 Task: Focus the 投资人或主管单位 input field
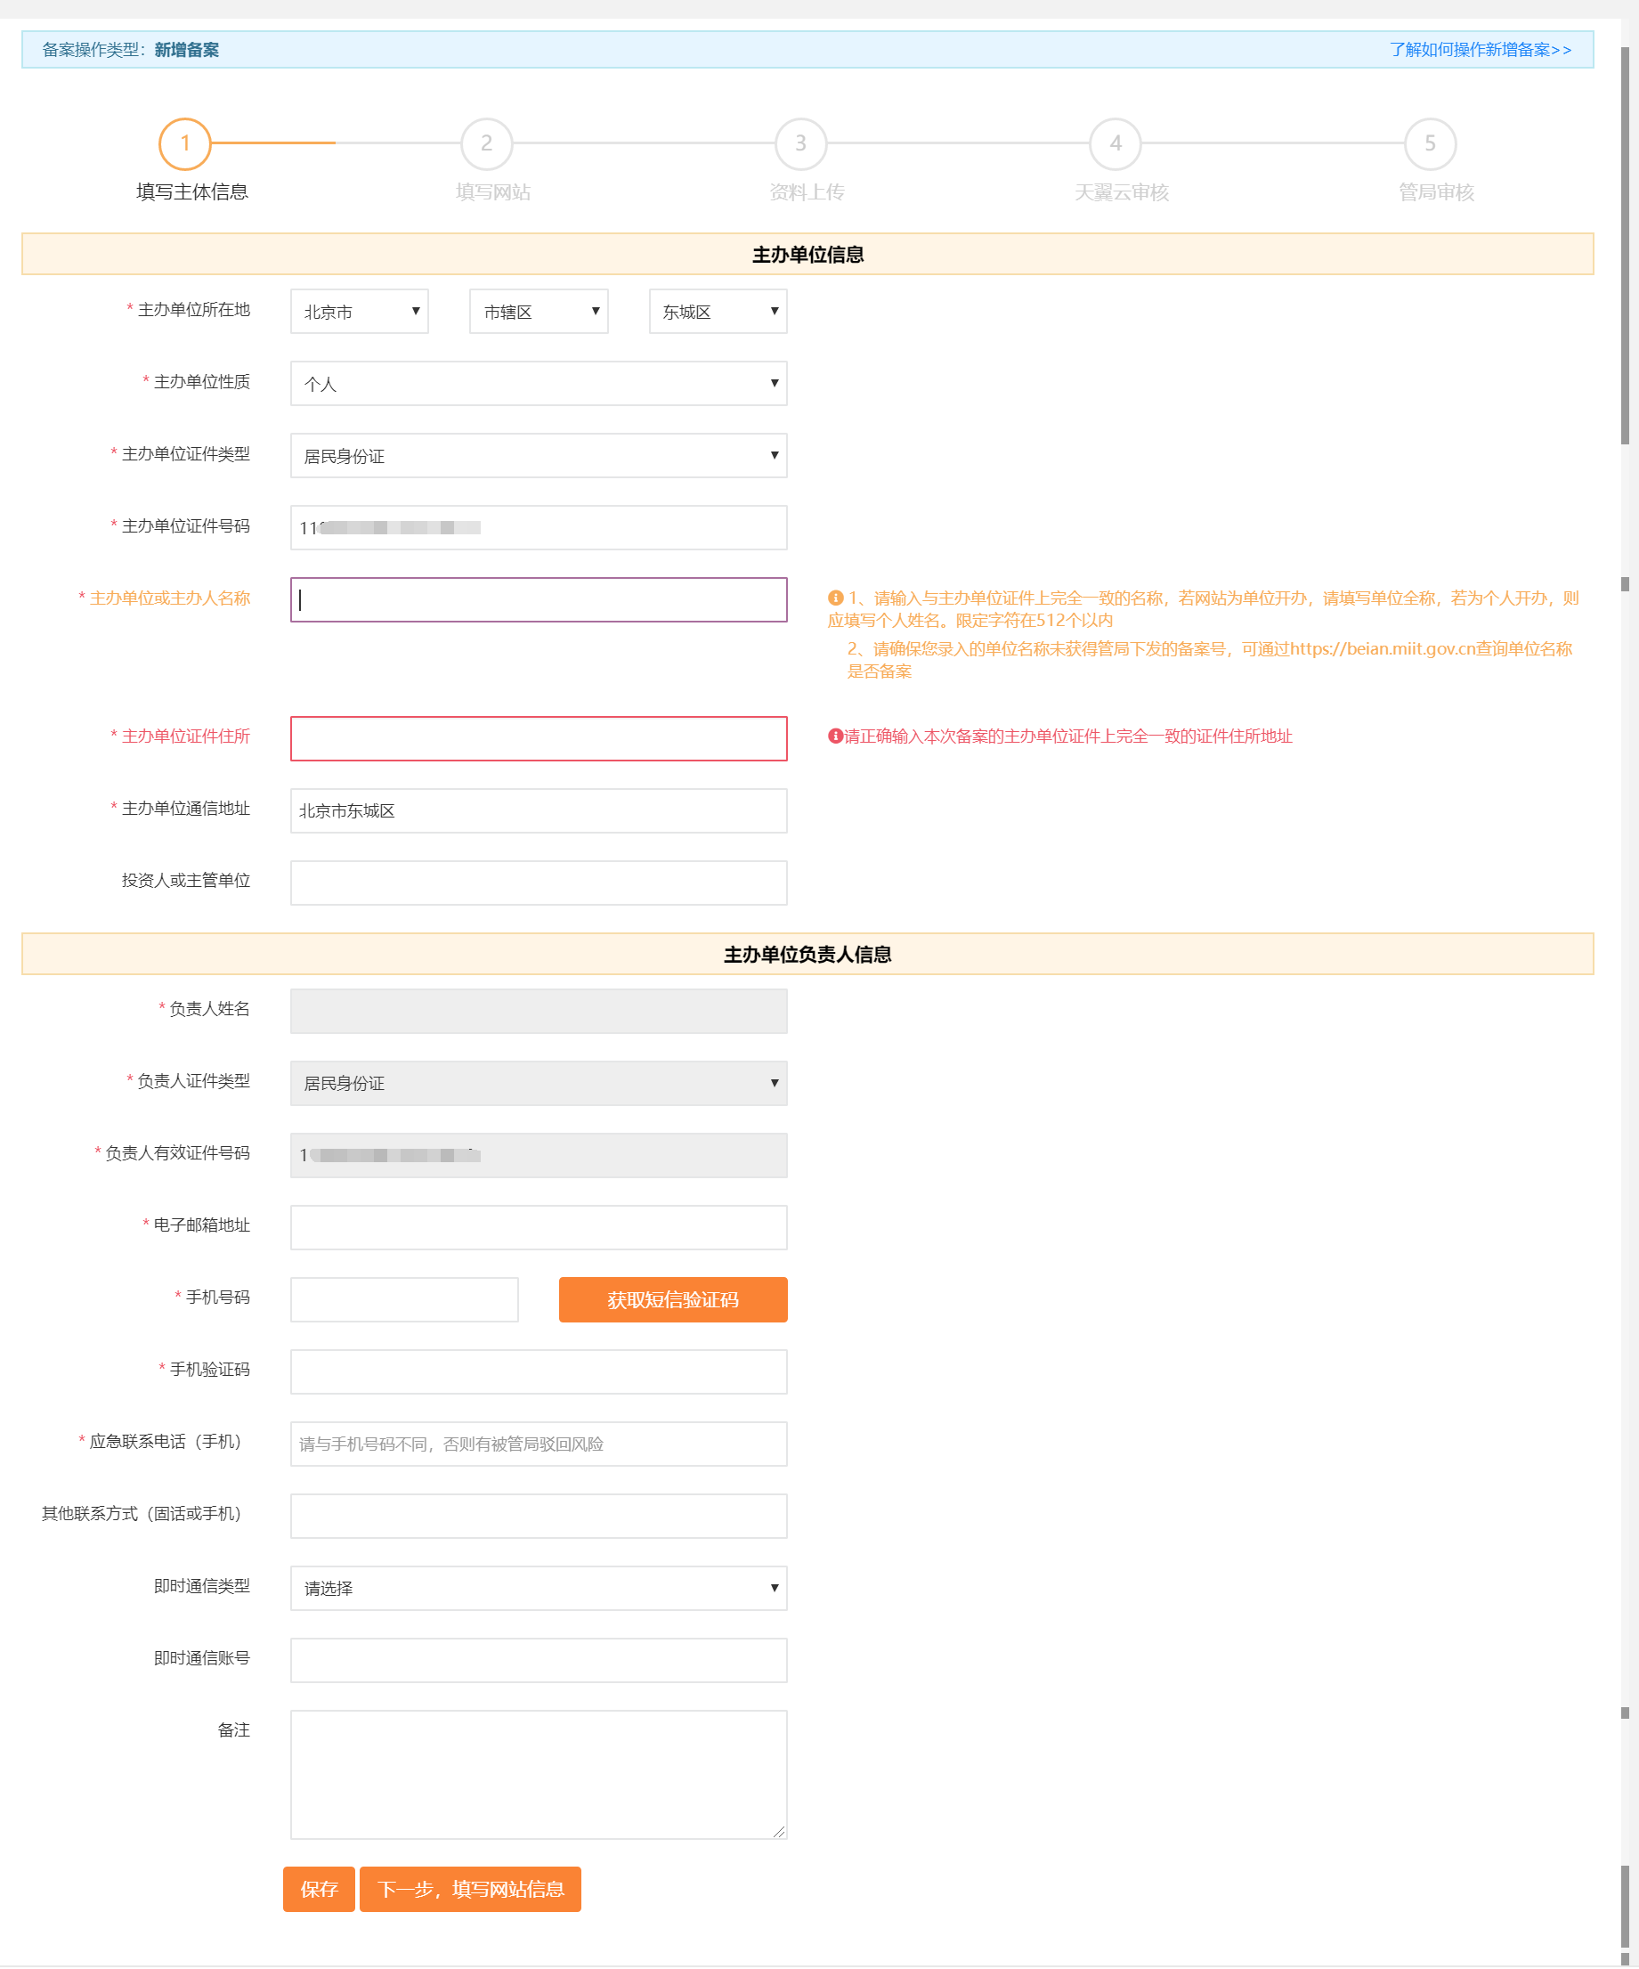coord(539,883)
